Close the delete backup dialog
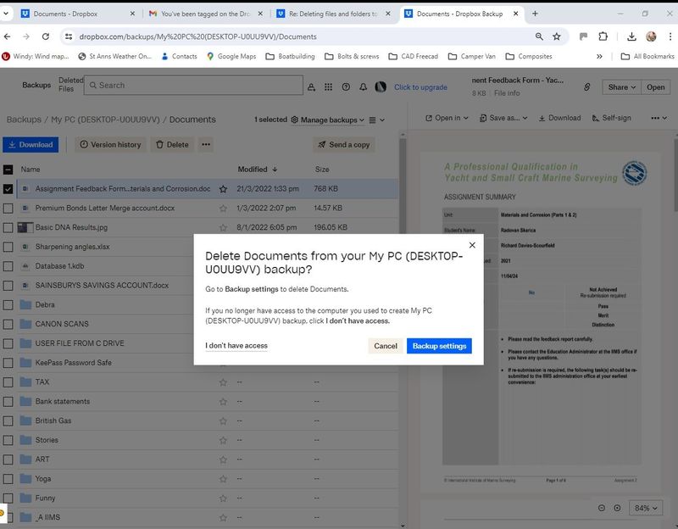The width and height of the screenshot is (678, 529). click(x=472, y=245)
